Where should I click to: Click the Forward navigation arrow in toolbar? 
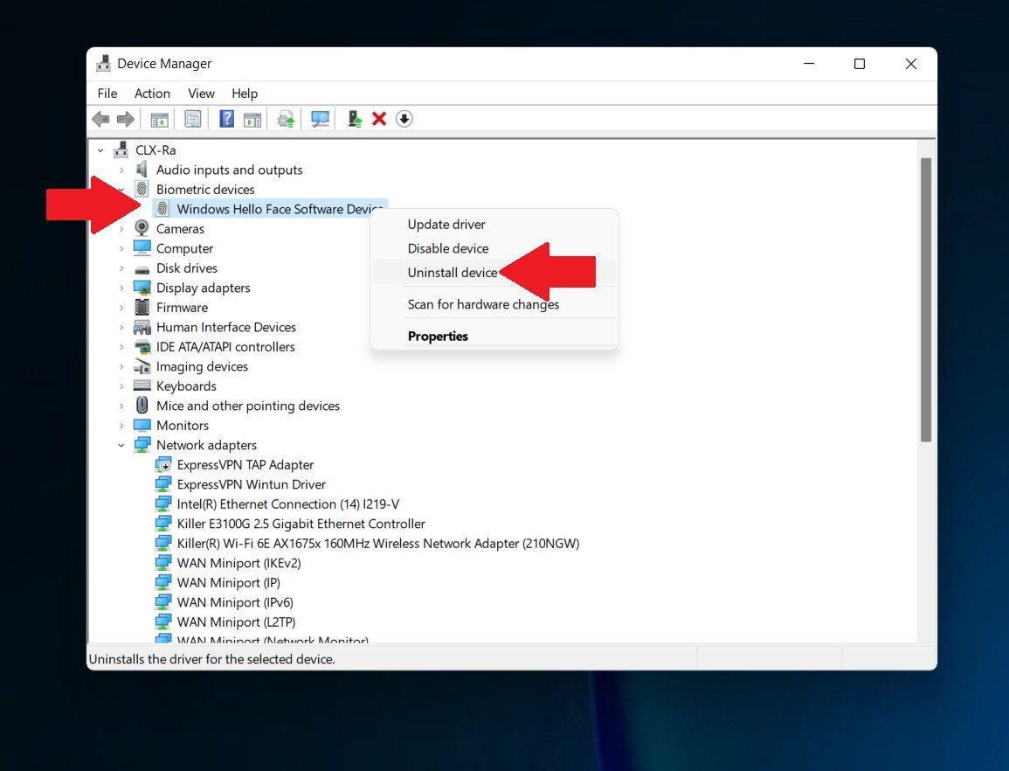coord(125,118)
